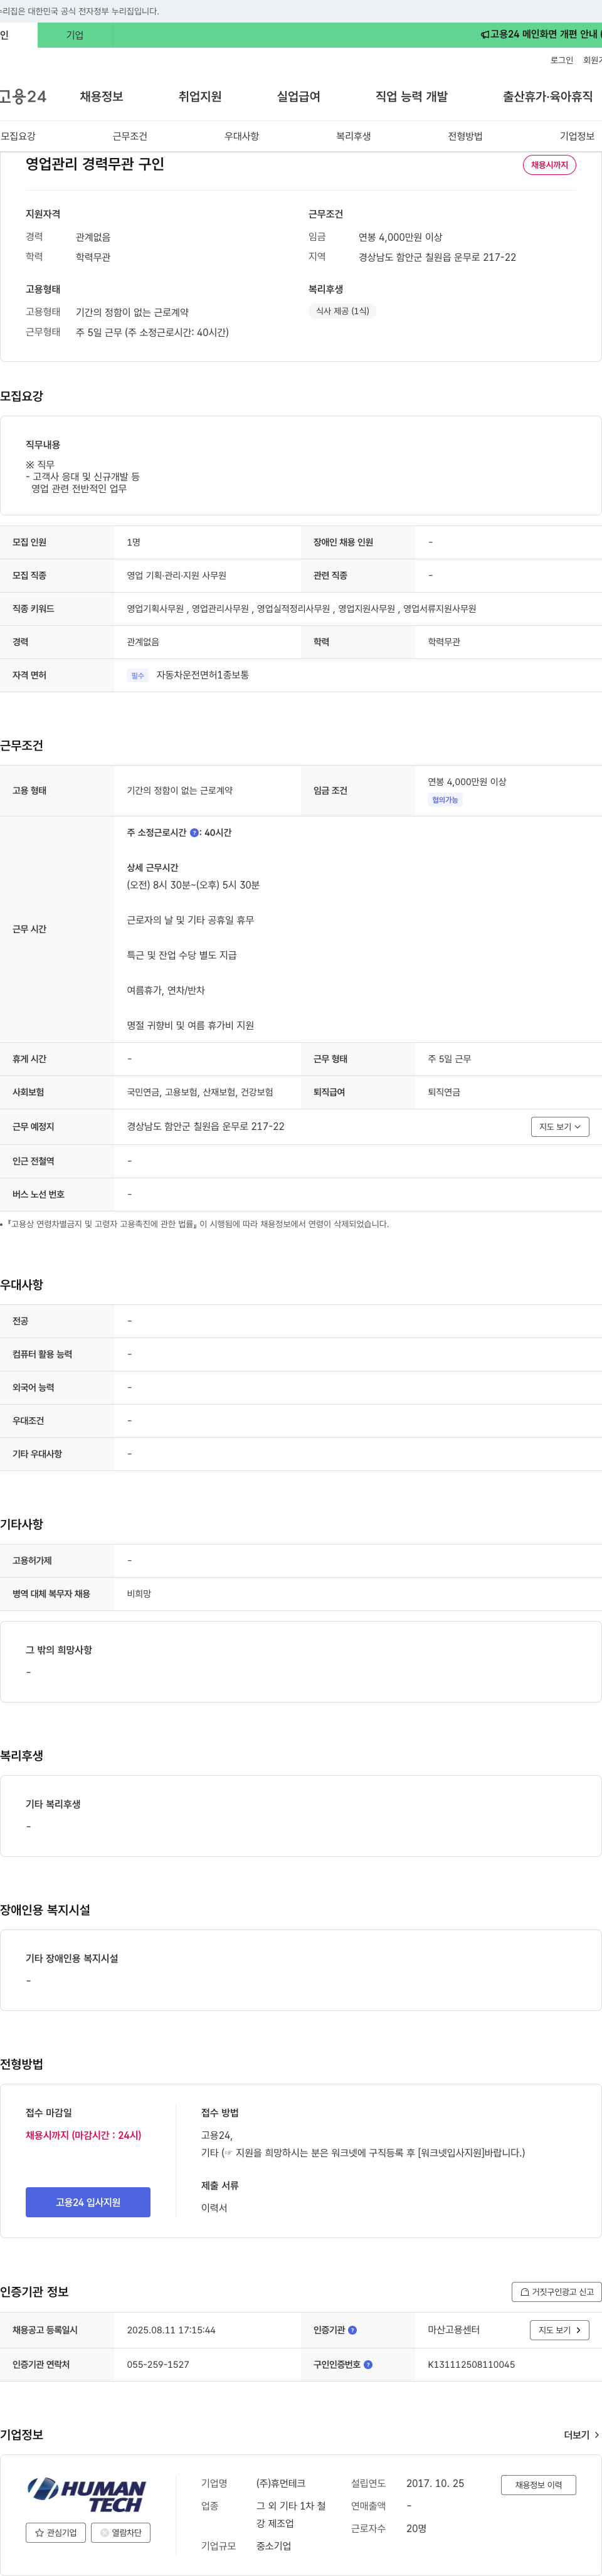Open 지도 보기 for 근무 예정지
The height and width of the screenshot is (2576, 602).
(x=560, y=1126)
